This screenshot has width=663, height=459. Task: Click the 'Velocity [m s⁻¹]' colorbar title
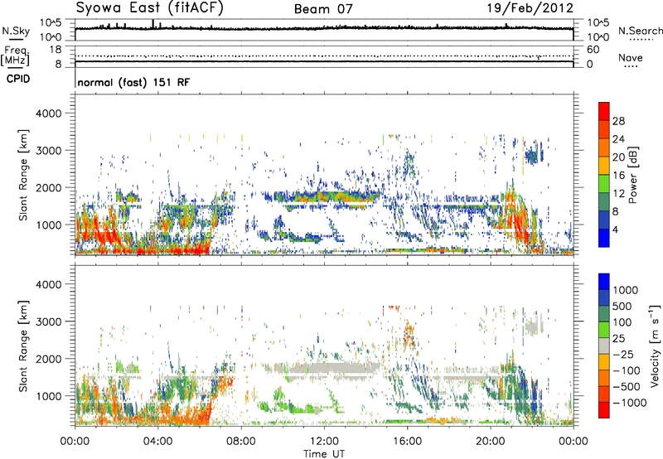click(x=656, y=346)
